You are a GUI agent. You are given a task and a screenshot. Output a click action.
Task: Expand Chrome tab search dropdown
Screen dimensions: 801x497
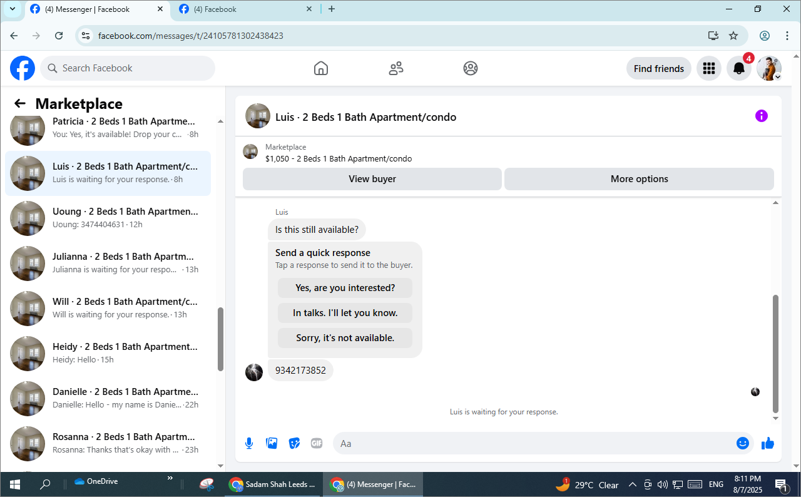click(x=11, y=9)
